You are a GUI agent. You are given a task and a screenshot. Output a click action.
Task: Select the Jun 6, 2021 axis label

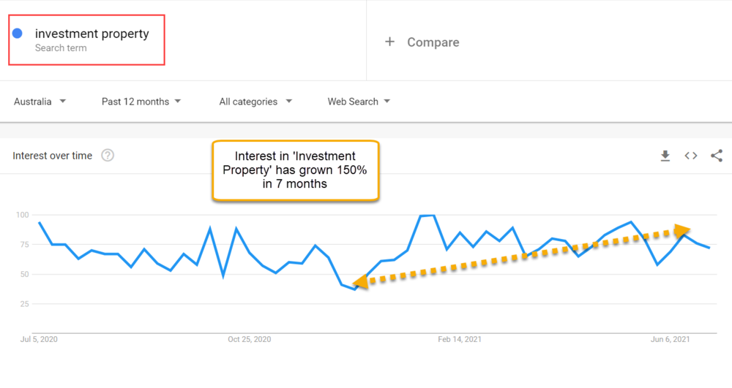(x=670, y=339)
